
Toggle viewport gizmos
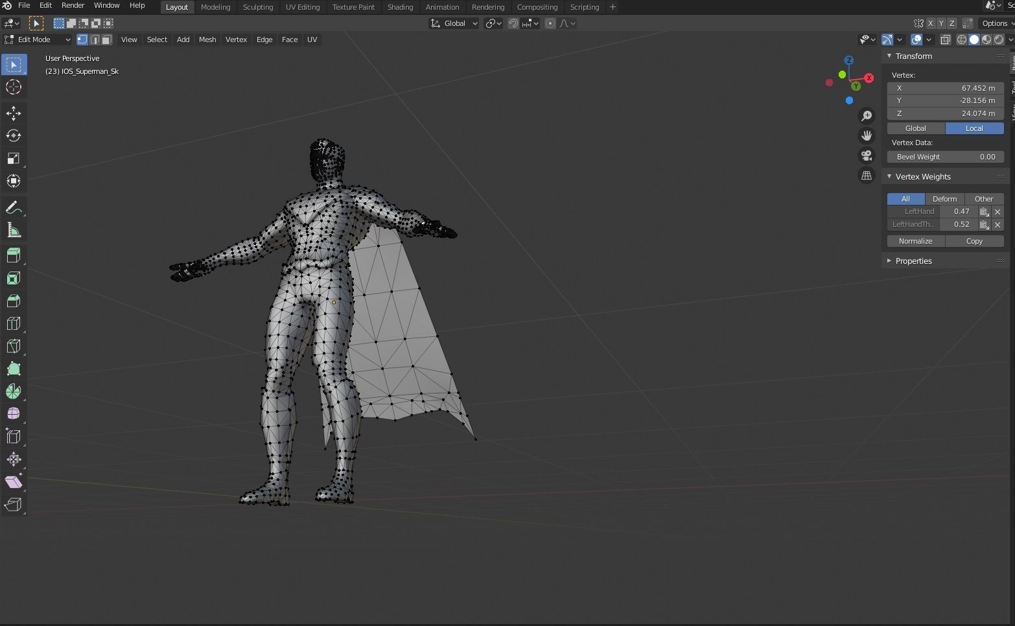click(x=887, y=40)
